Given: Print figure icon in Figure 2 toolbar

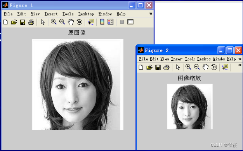Looking at the screenshot, I should [167, 67].
